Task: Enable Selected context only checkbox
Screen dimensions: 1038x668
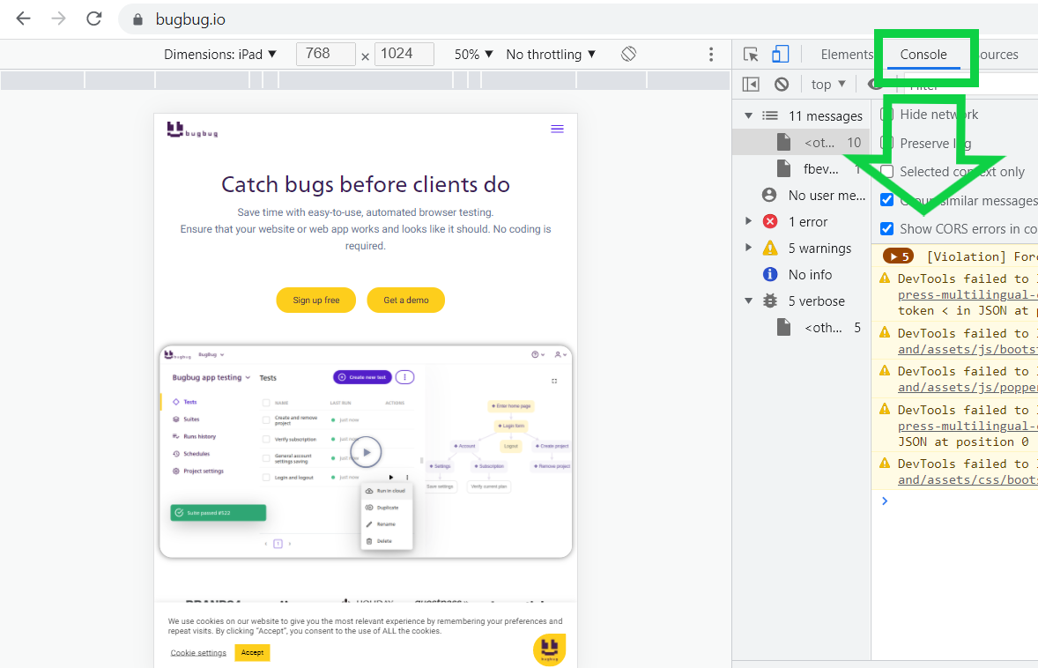Action: 887,172
